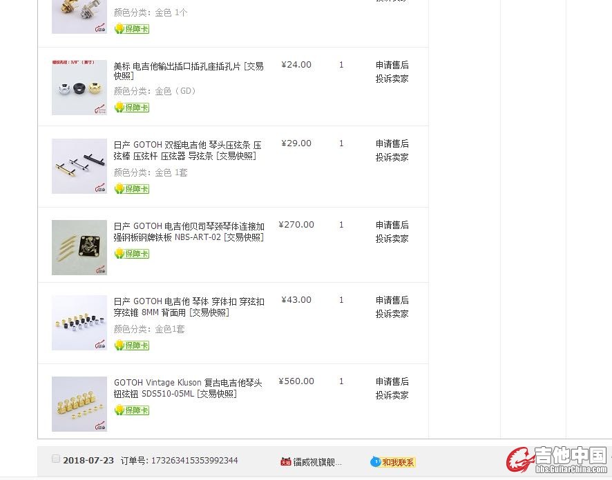
Task: Click the 保障卡 badge under the NBS-ART-02 neck plate item
Action: pyautogui.click(x=132, y=254)
